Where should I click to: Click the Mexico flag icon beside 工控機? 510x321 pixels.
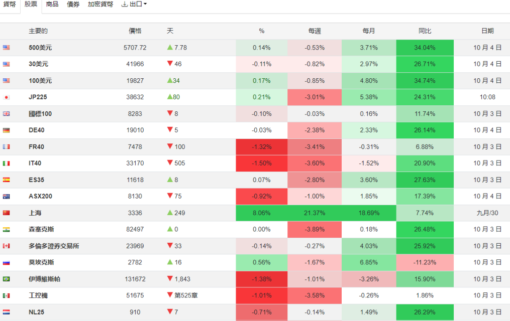tap(6, 296)
